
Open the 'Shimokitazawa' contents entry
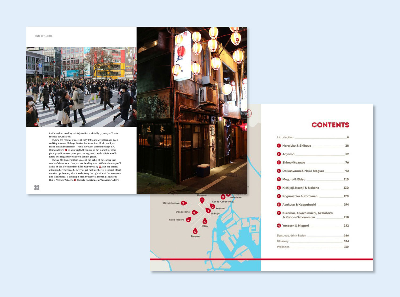313,162
